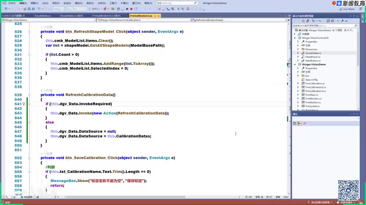366x205 pixels.
Task: Collapse the btn_RefreshShapeModel_Click method at line 526
Action: coord(29,32)
